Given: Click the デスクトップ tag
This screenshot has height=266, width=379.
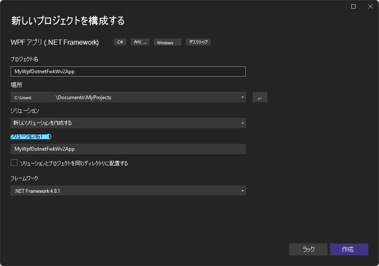Looking at the screenshot, I should [198, 42].
